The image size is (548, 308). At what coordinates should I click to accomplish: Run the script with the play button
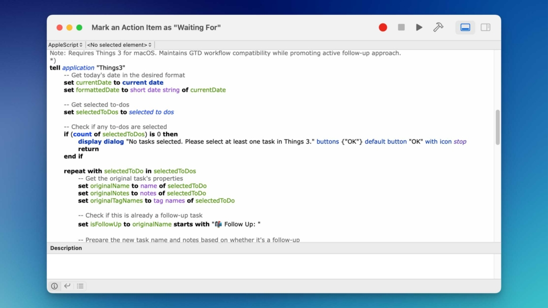419,28
